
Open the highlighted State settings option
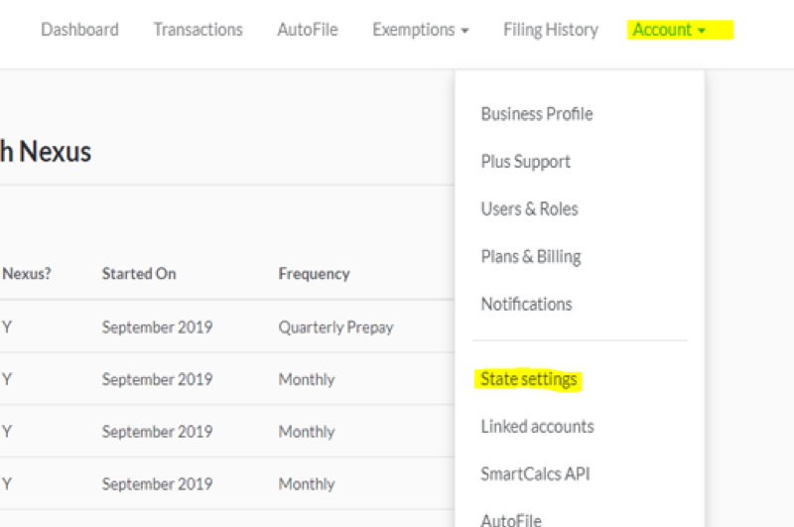[x=529, y=379]
